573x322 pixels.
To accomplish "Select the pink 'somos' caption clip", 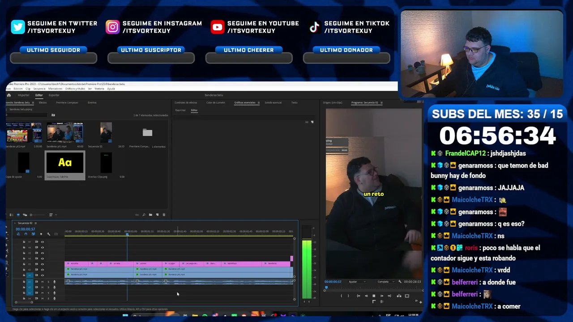I will [x=148, y=263].
